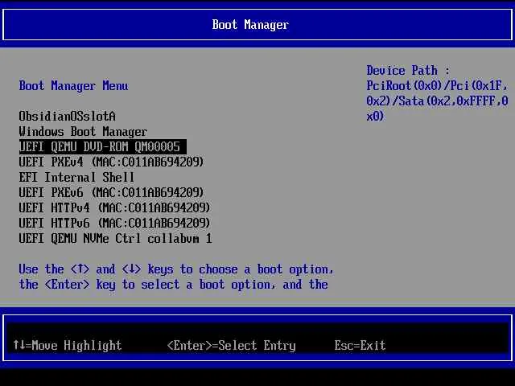Select the ObsidianOSslotA boot entry
Image resolution: width=515 pixels, height=386 pixels.
pyautogui.click(x=67, y=116)
